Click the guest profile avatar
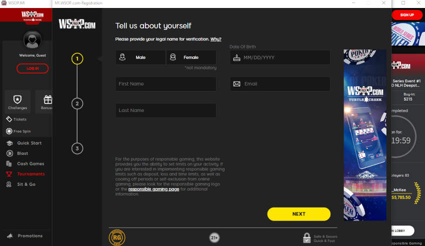This screenshot has width=425, height=246. (32, 40)
